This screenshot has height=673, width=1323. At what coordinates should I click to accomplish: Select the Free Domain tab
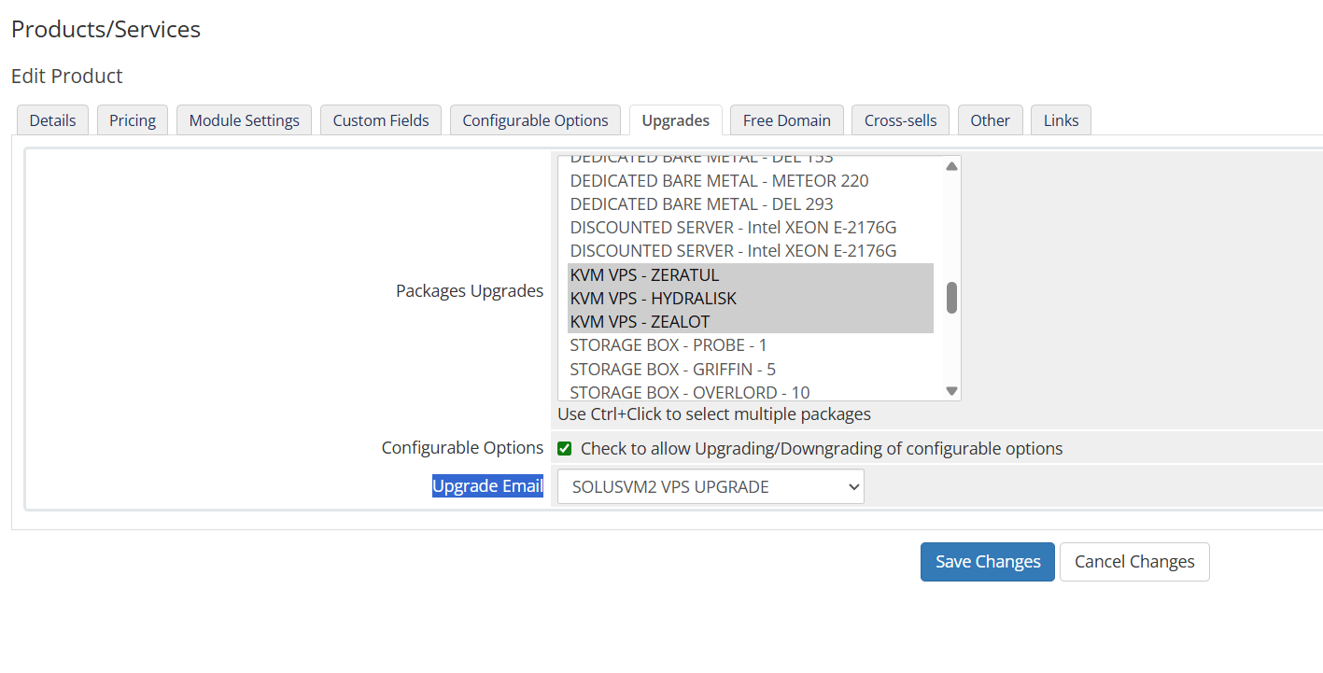pyautogui.click(x=786, y=120)
